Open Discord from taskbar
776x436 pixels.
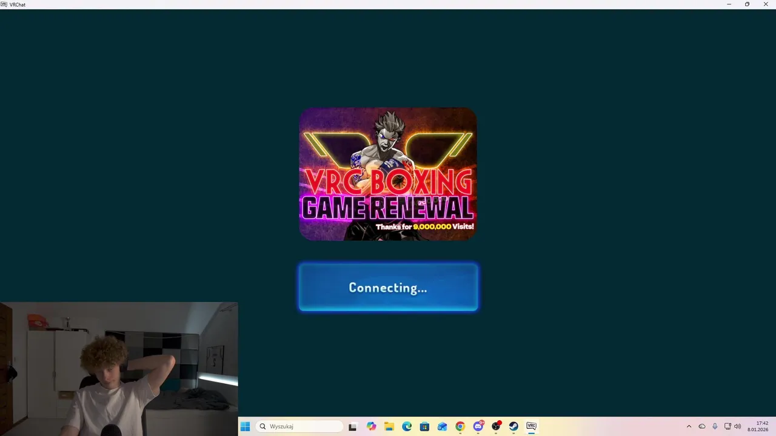[x=478, y=426]
